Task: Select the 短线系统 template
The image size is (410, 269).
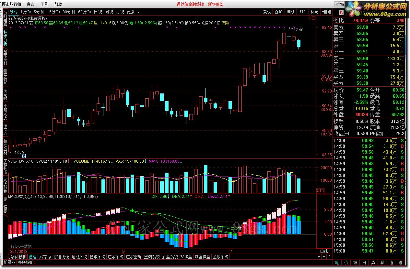Action: 79,257
